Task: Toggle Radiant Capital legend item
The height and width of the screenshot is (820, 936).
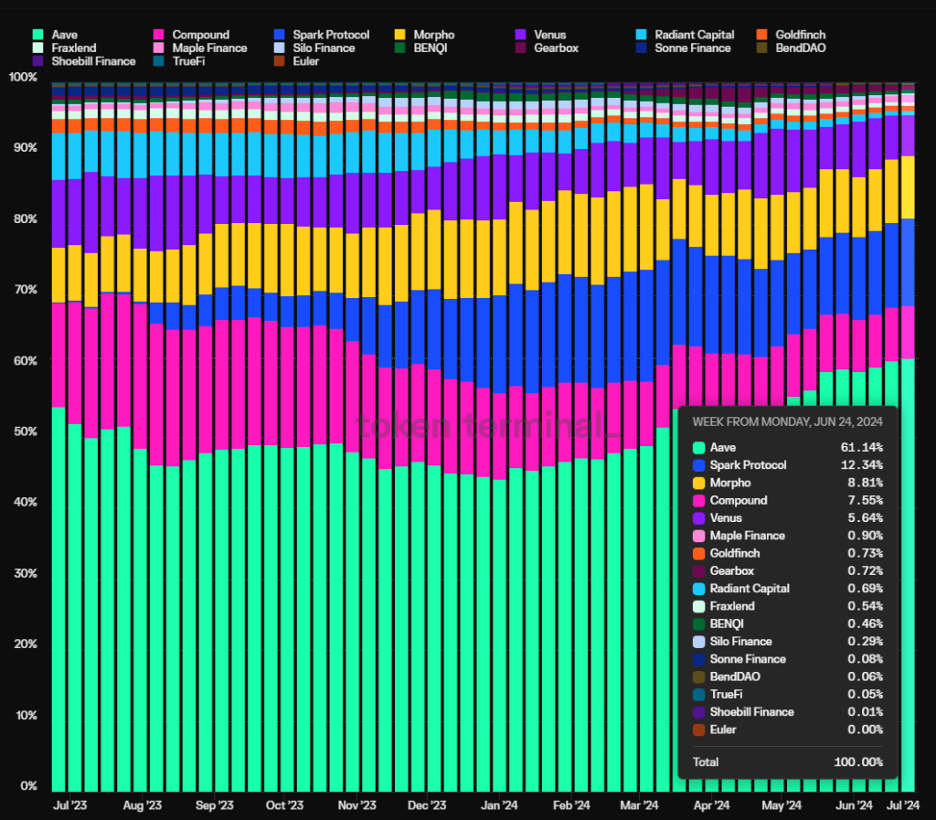Action: tap(686, 35)
